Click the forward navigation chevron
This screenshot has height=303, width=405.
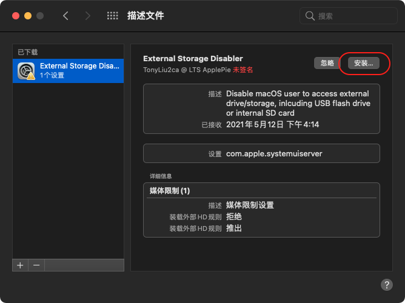point(88,16)
